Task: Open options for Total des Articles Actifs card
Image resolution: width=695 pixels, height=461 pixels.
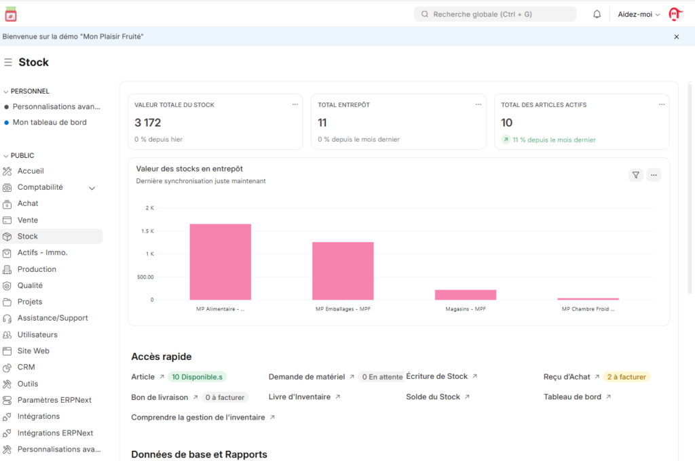Action: point(662,104)
